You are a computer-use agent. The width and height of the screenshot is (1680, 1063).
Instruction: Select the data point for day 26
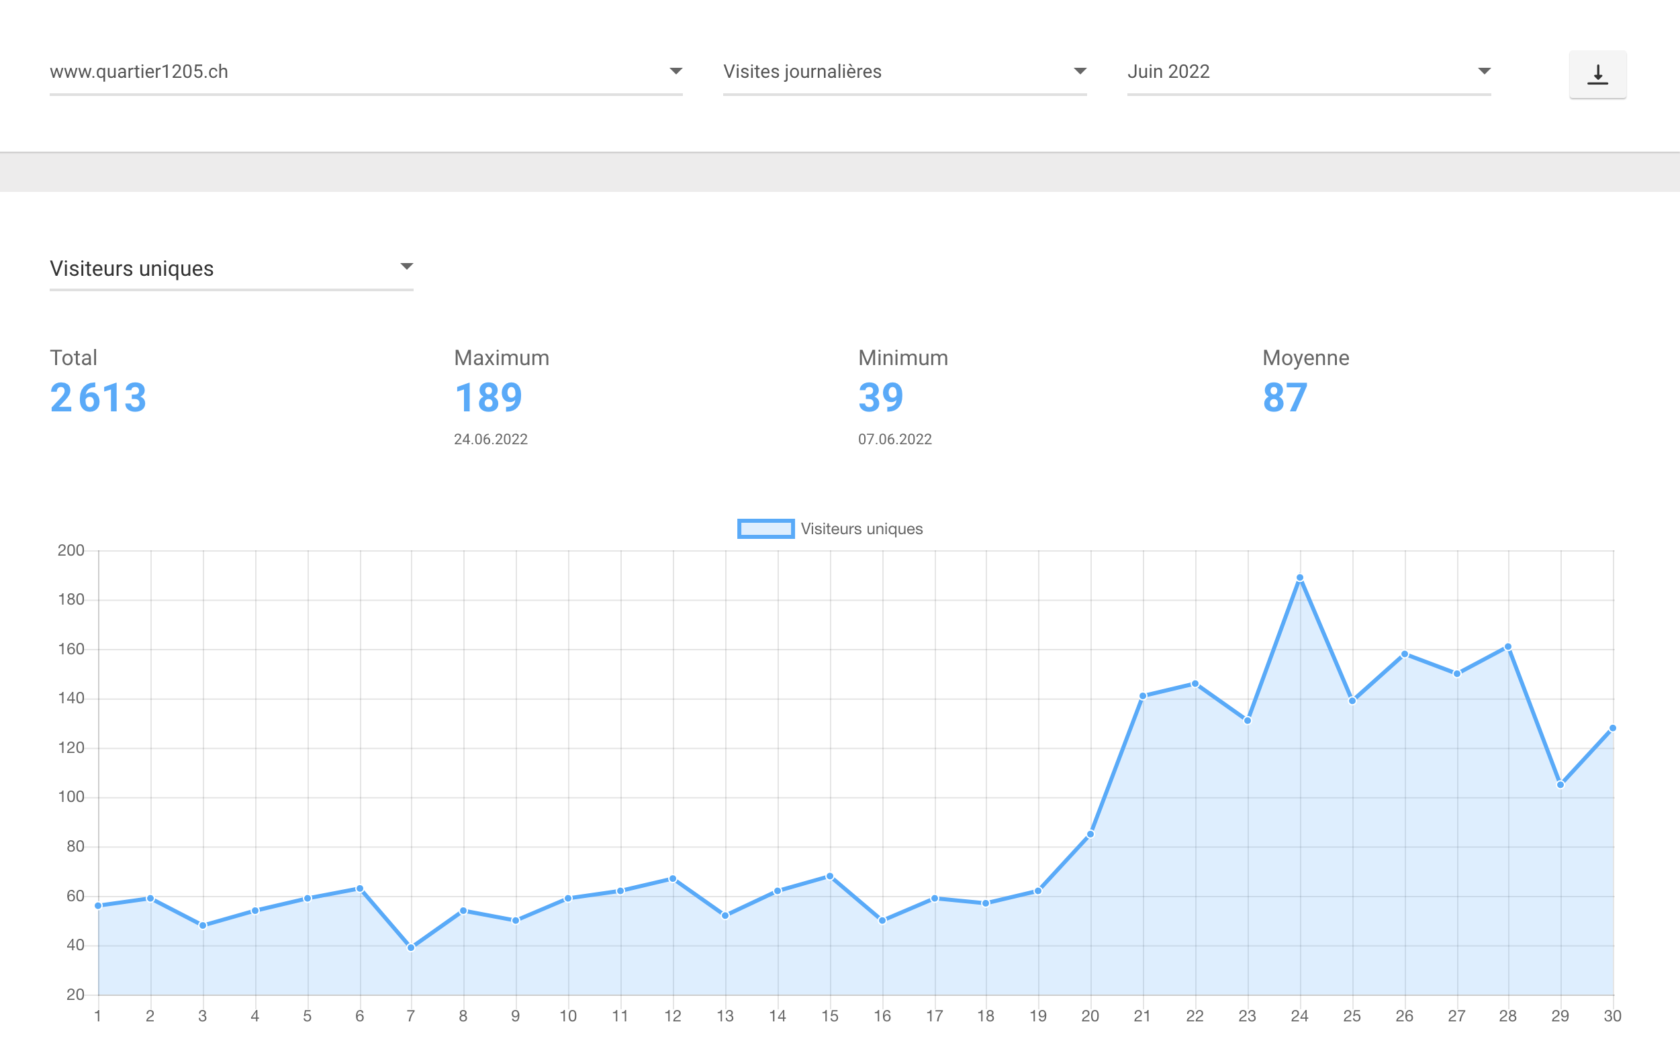[x=1405, y=654]
